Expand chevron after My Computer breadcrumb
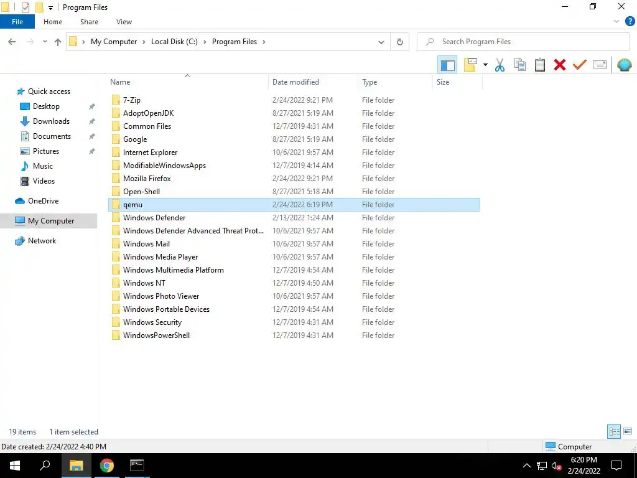 tap(144, 42)
